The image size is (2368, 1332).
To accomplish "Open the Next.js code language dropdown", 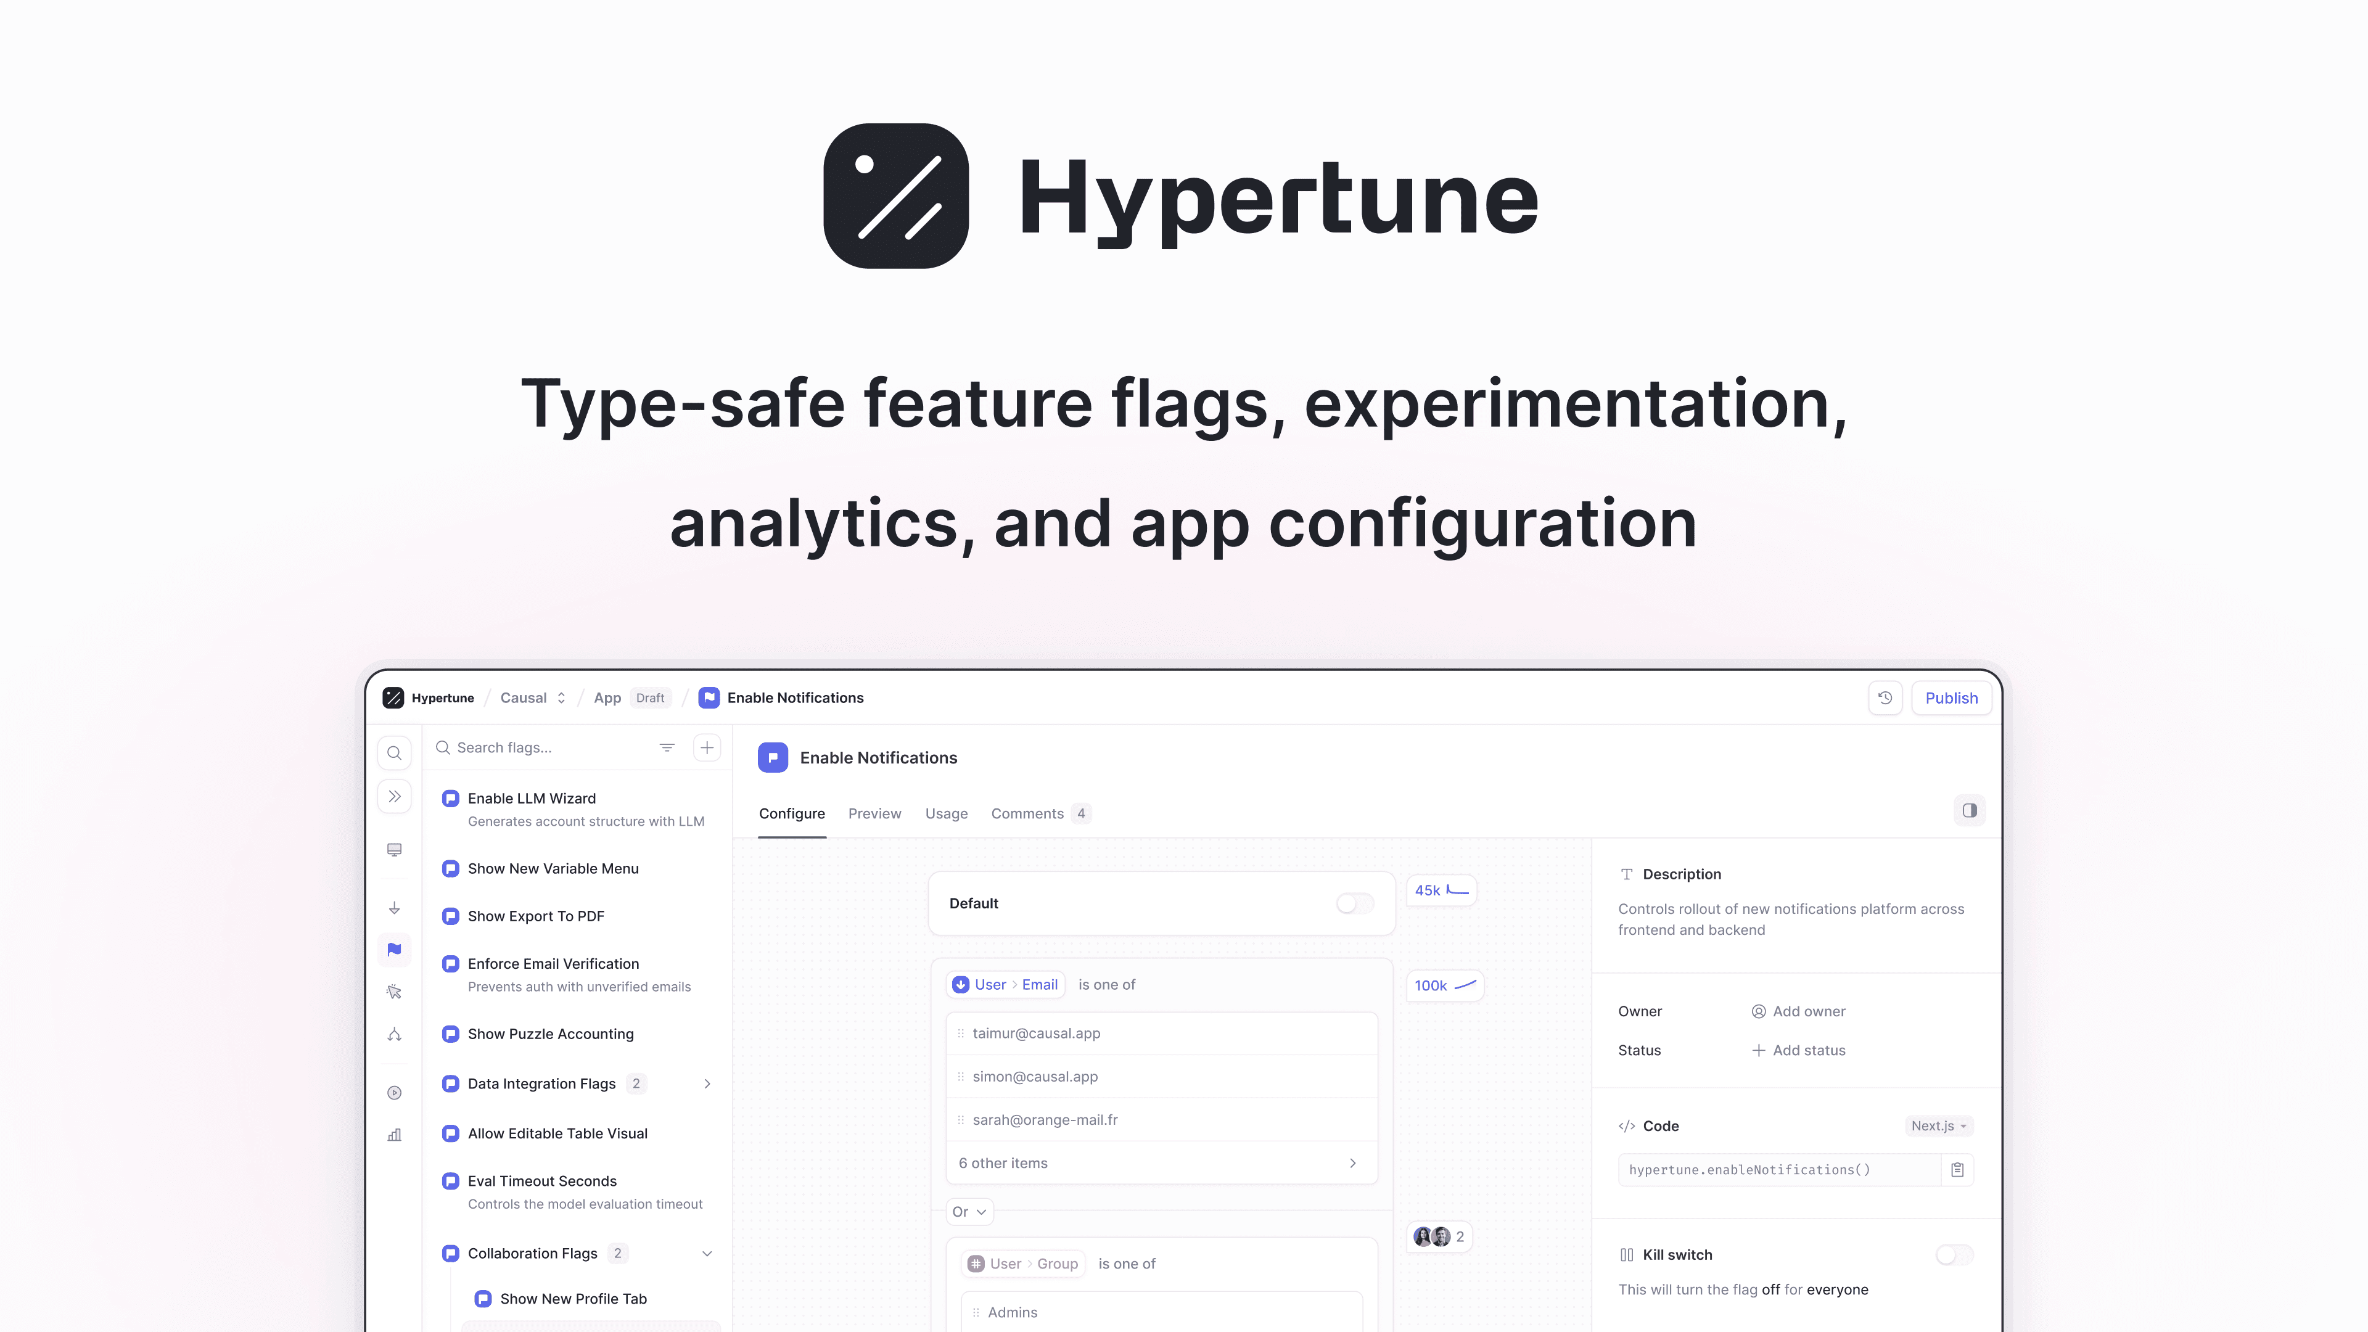I will 1938,1126.
